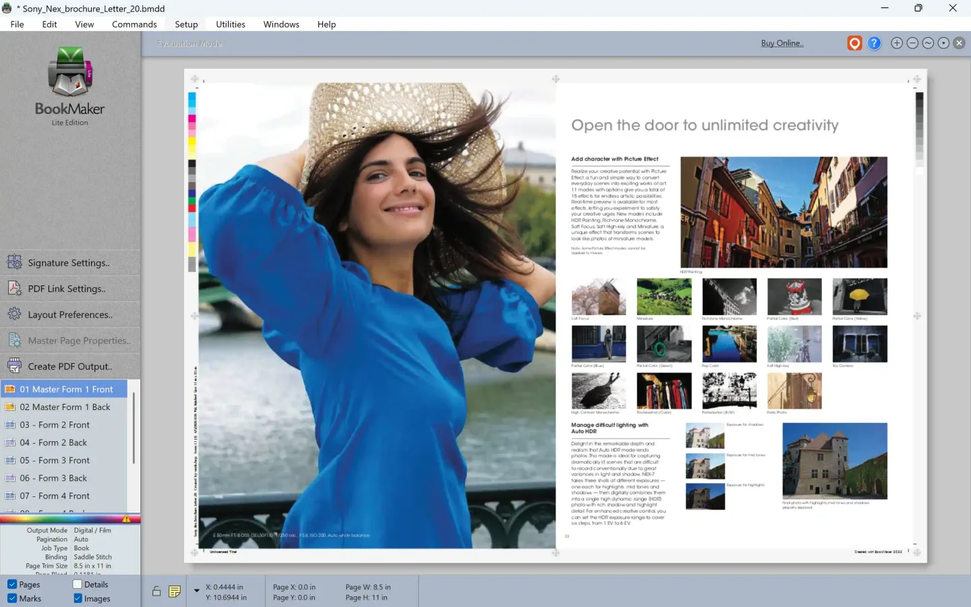Viewport: 971px width, 607px height.
Task: Open the Utilities menu
Action: 231,24
